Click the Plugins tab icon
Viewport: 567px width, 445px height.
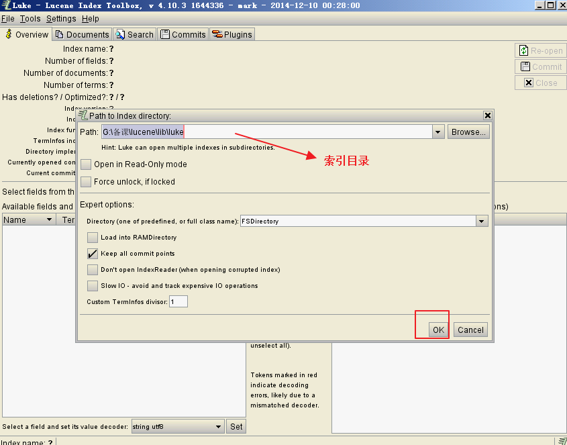tap(217, 34)
